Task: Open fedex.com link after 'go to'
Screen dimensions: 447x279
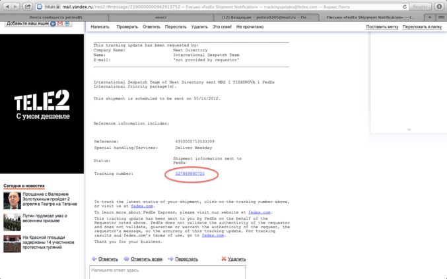Action: coord(213,235)
